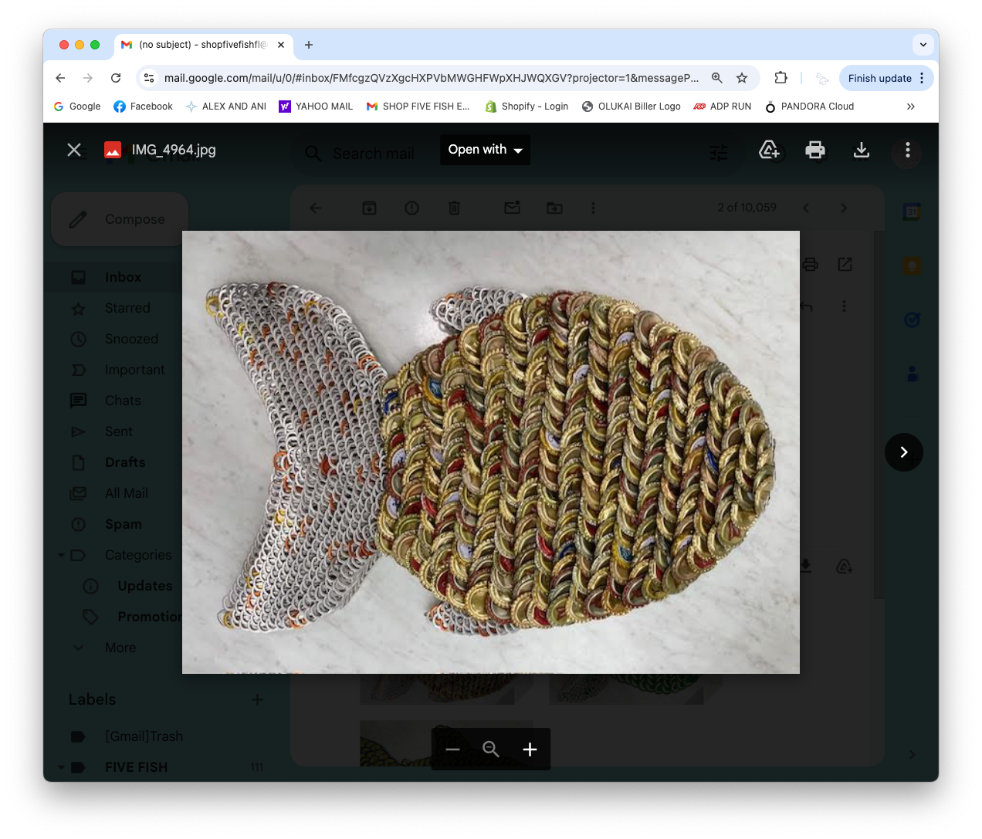
Task: Delete the conversation with trash icon
Action: click(455, 208)
